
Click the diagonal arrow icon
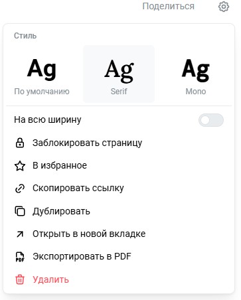[20, 234]
